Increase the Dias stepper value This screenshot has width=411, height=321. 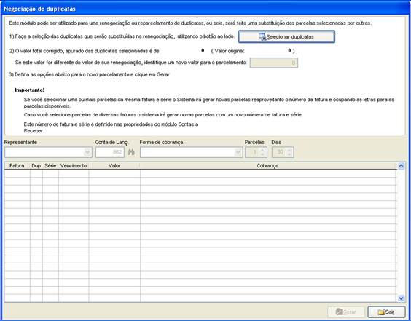pyautogui.click(x=289, y=150)
